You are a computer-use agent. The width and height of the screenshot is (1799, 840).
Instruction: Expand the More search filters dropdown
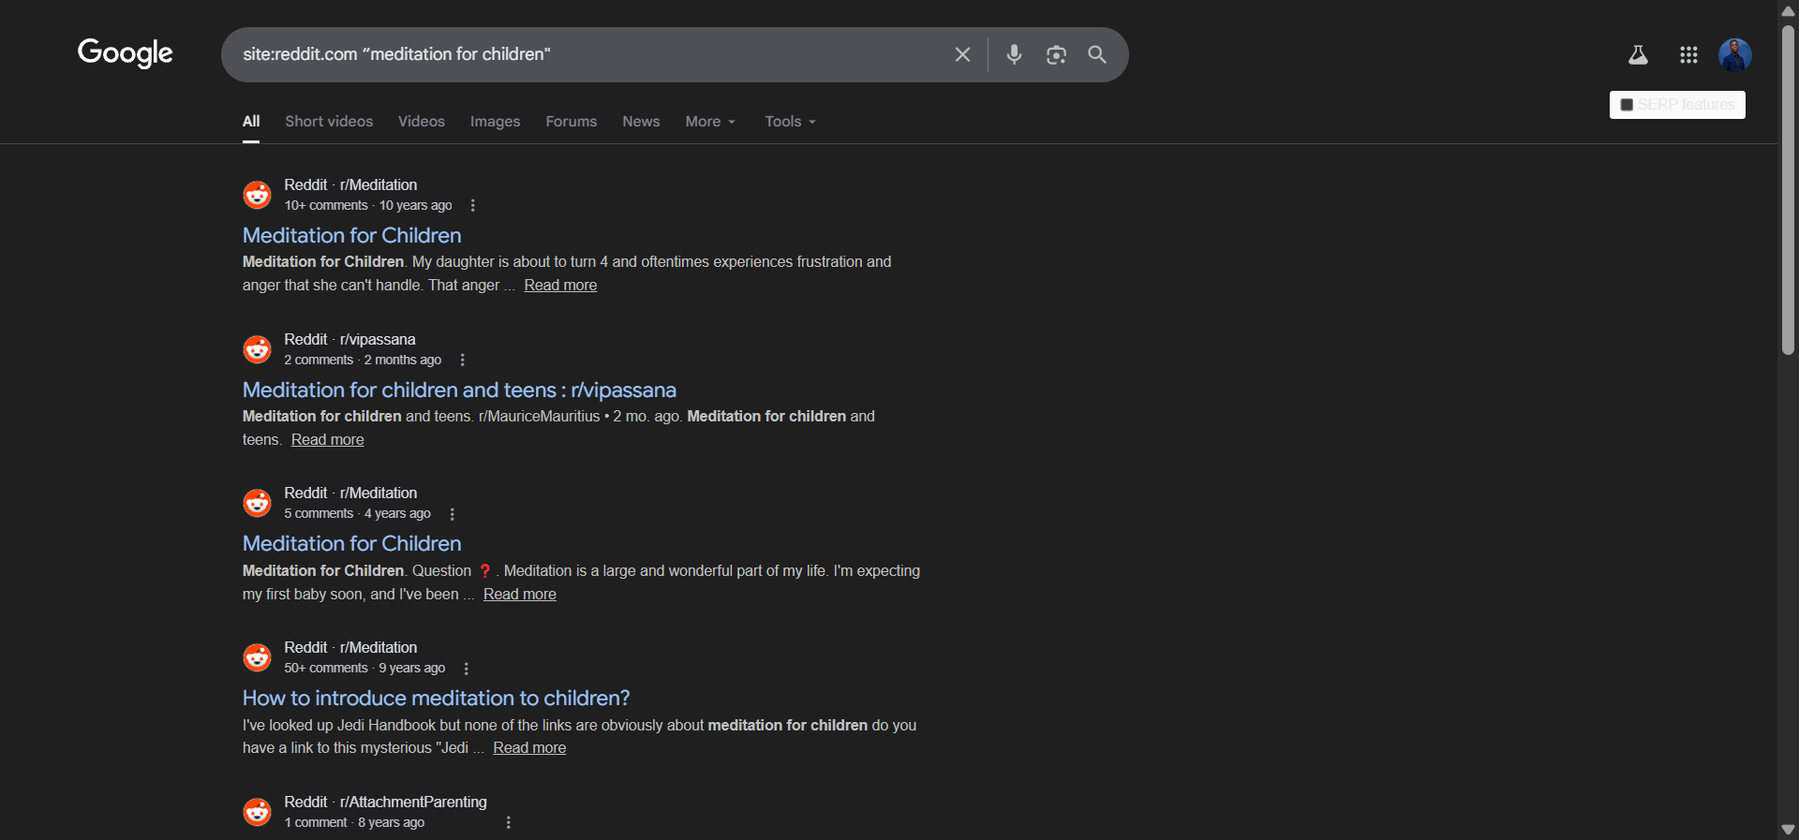[x=710, y=122]
